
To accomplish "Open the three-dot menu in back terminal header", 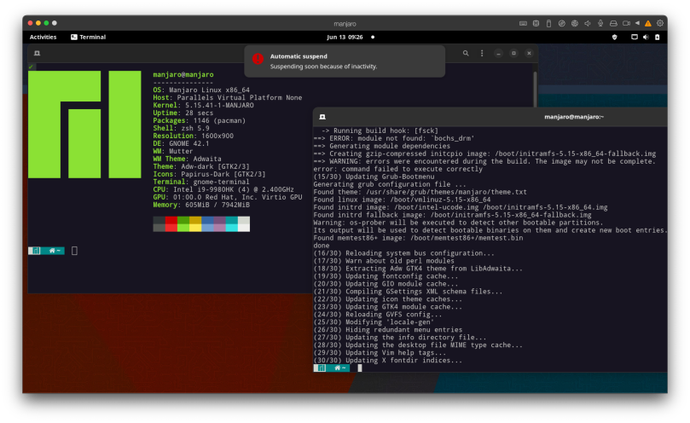I will [x=482, y=53].
